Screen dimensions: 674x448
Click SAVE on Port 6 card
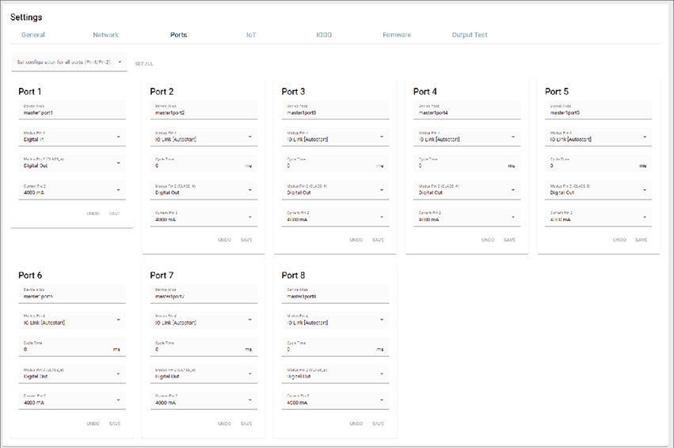point(115,423)
